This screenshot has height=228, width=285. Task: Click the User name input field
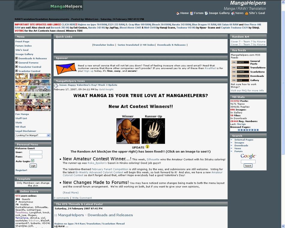pyautogui.click(x=36, y=152)
